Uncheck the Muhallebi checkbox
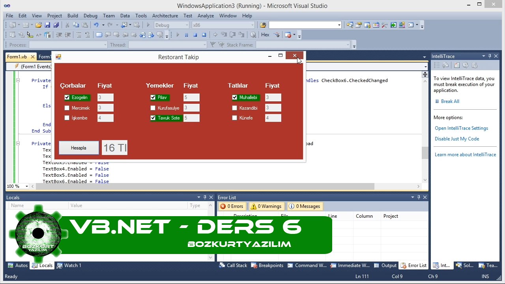Screen dimensions: 505x284 (x=235, y=97)
